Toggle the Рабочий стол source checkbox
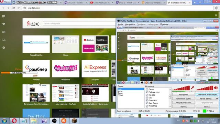This screenshot has height=124, width=220. [147, 92]
